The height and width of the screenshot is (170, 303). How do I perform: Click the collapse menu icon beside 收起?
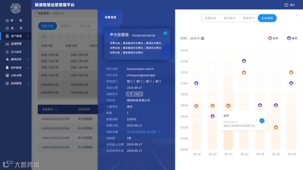(x=7, y=20)
